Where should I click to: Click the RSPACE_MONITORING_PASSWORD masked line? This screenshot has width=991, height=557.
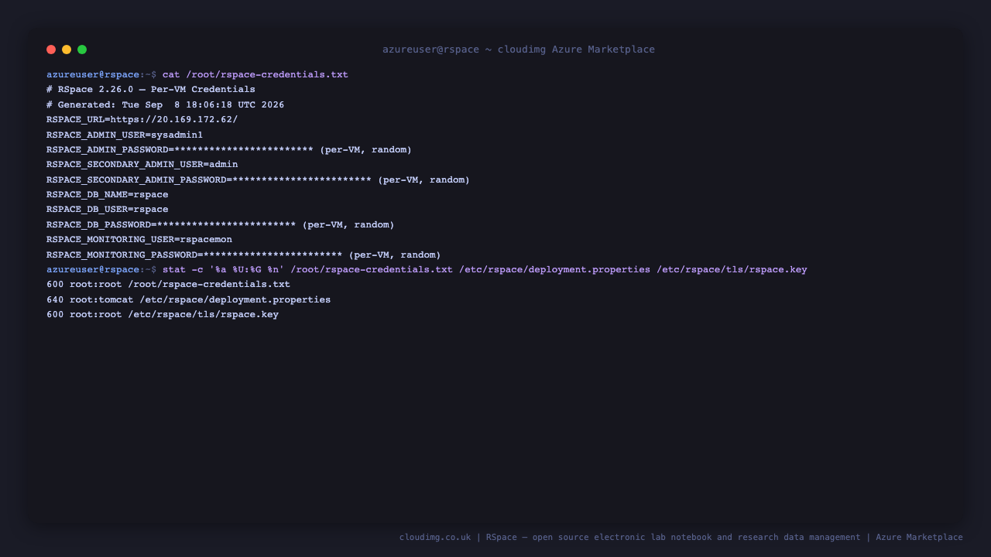(244, 255)
